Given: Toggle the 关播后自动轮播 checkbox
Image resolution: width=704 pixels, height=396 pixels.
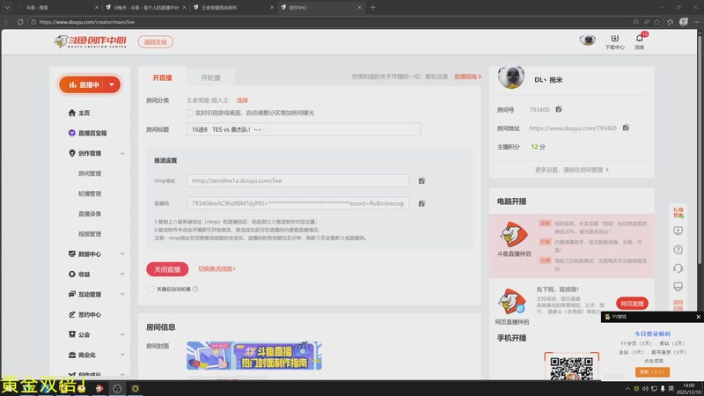Looking at the screenshot, I should [x=150, y=290].
